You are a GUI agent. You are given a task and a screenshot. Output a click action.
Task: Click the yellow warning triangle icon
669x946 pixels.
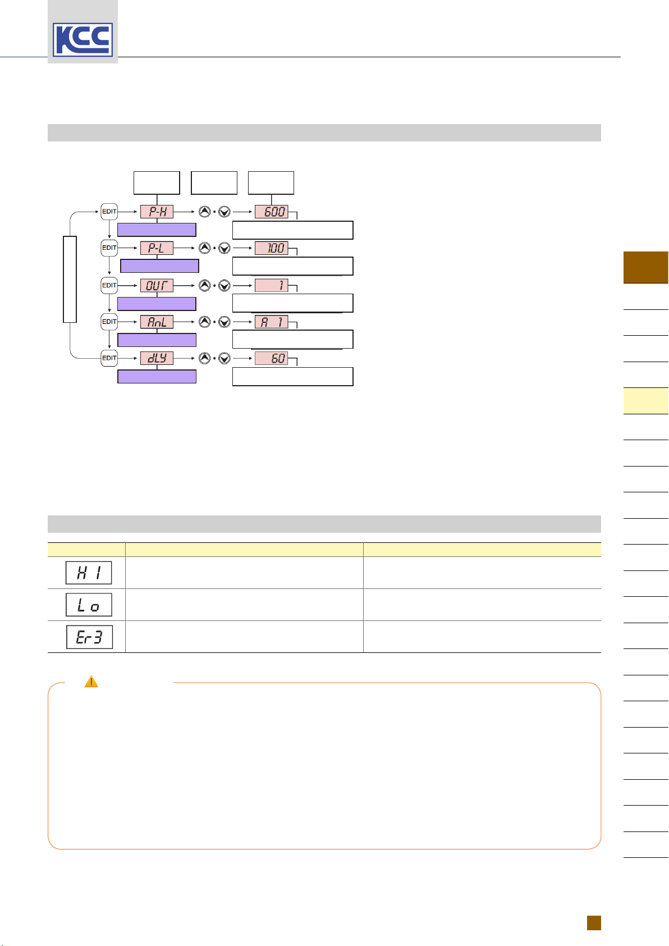(91, 682)
